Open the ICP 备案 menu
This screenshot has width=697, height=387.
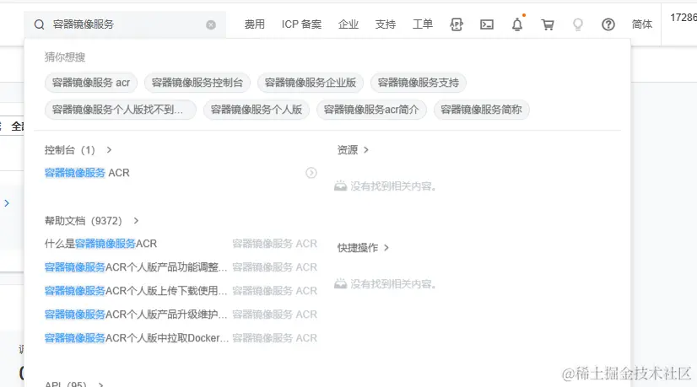click(301, 24)
